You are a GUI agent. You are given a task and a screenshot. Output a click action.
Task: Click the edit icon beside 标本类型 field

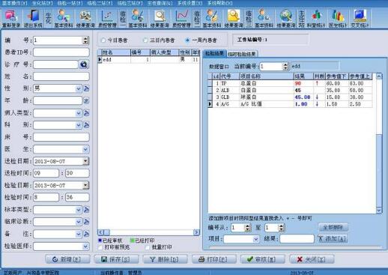click(x=86, y=210)
